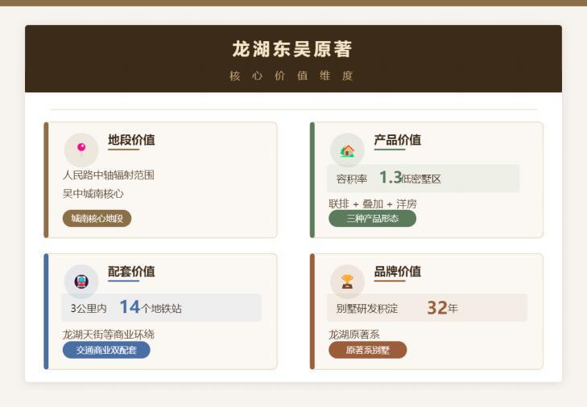Click the 原著系别墅 brown tag

click(368, 350)
